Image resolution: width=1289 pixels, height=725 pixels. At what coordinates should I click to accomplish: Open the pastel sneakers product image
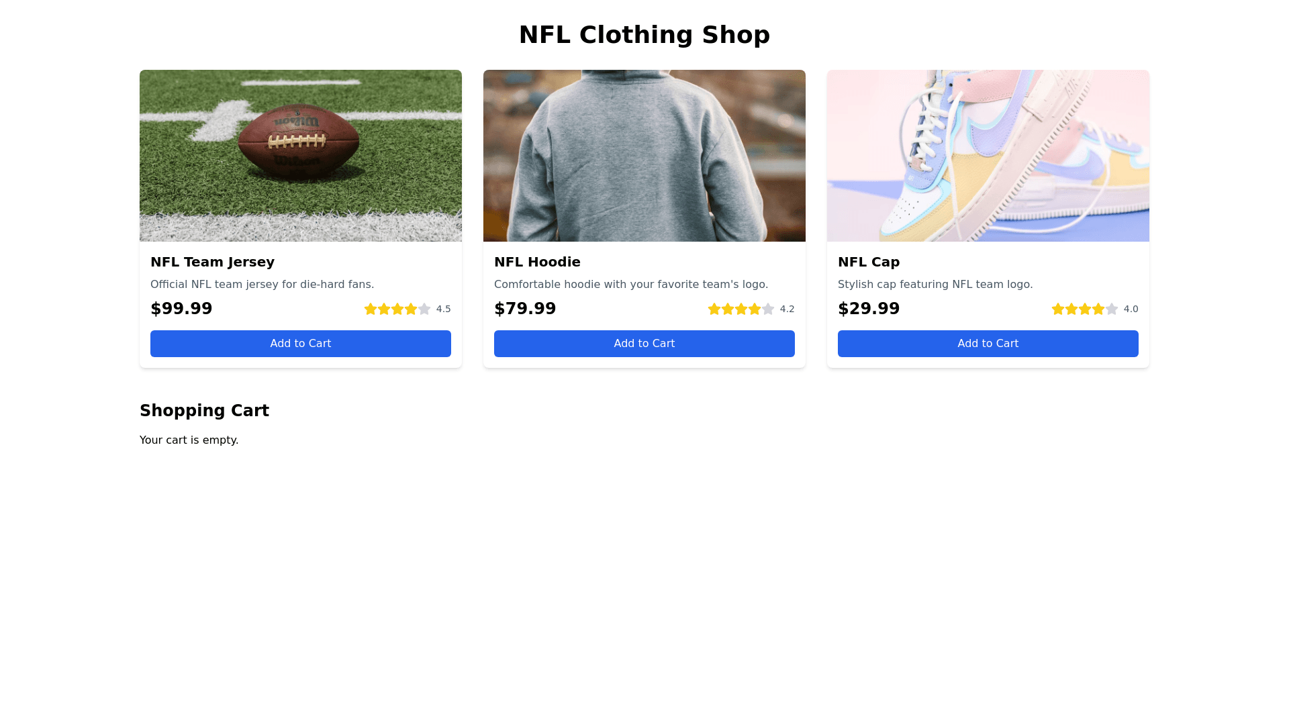(x=988, y=156)
